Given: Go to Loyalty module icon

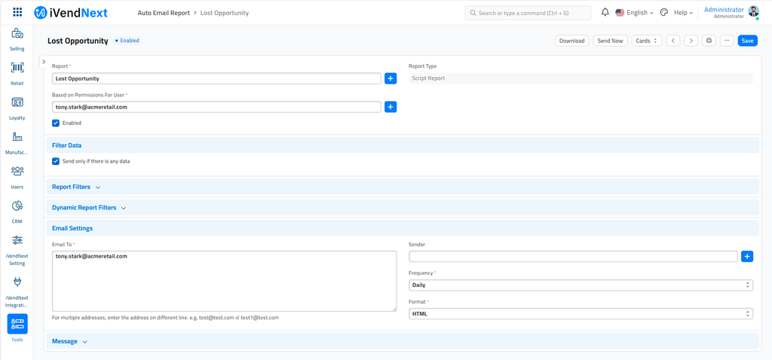Looking at the screenshot, I should click(17, 103).
